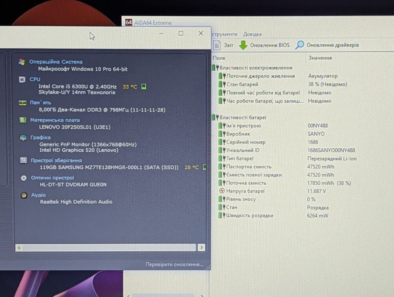Viewport: 394px width, 297px height.
Task: Open the Пристрої зберігання section link
Action: 56,161
